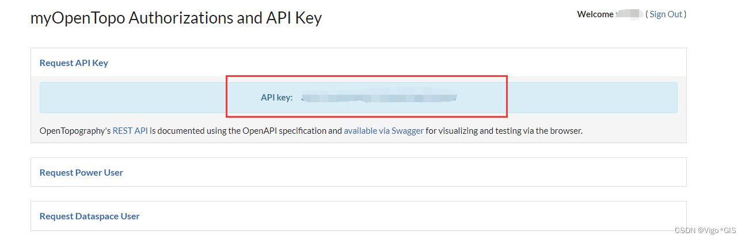Click the 'API key:' label
Screen dimensions: 745x240
[x=277, y=98]
